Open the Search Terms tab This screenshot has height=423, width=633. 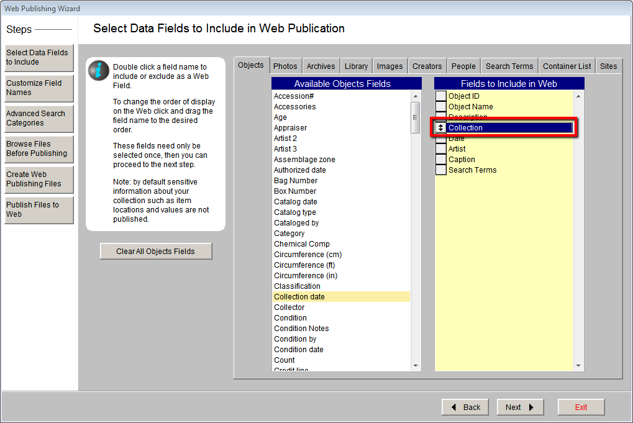tap(509, 66)
